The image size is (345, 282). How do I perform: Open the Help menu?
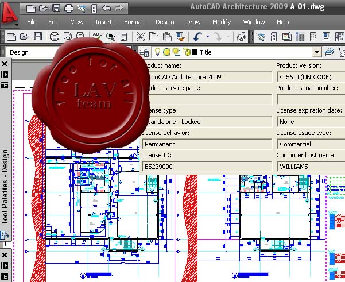coord(283,22)
